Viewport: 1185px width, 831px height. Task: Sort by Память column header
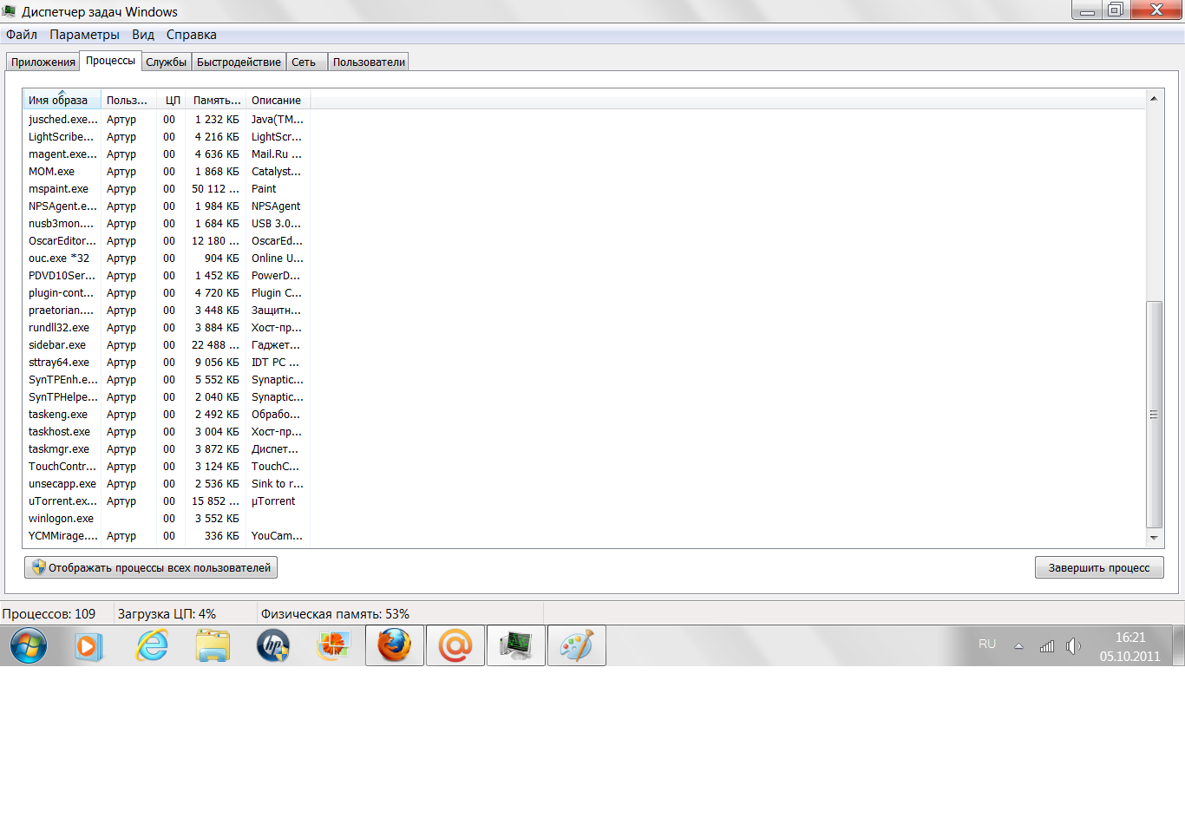[216, 100]
